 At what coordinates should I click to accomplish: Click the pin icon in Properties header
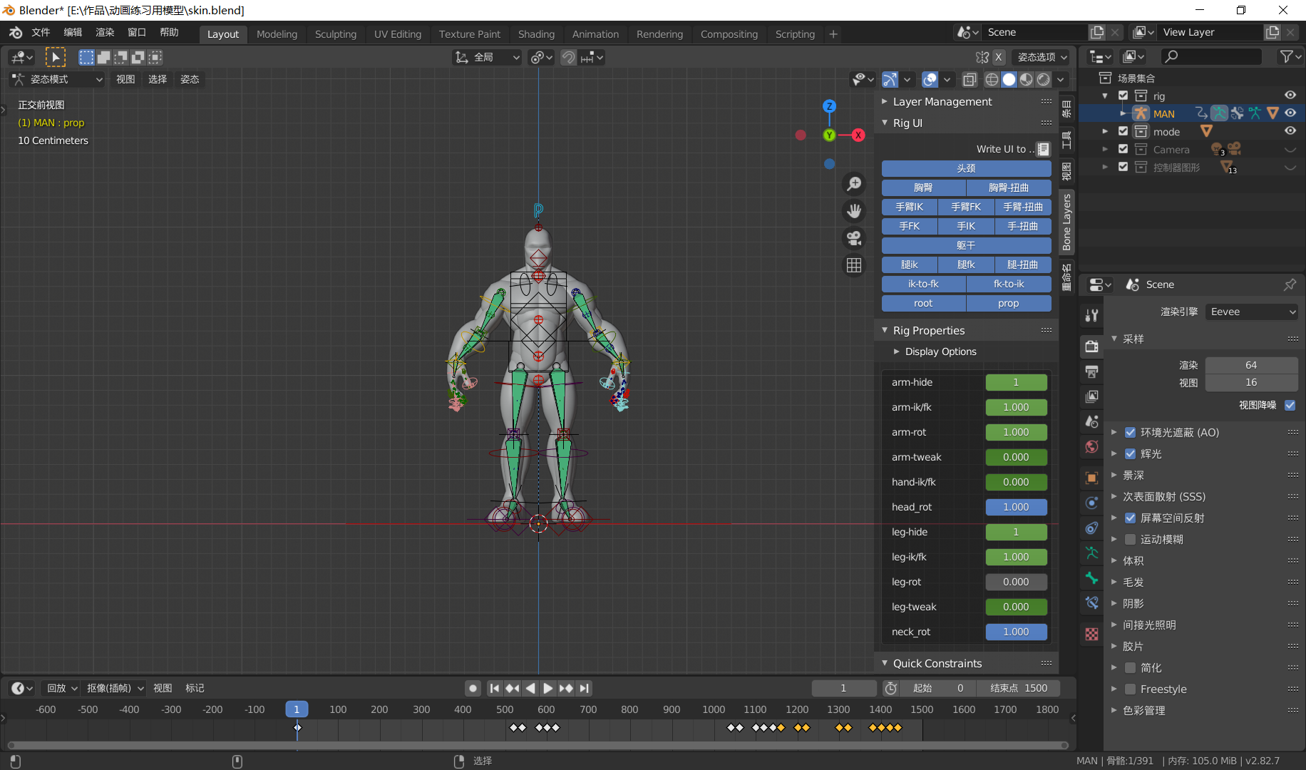click(1290, 284)
